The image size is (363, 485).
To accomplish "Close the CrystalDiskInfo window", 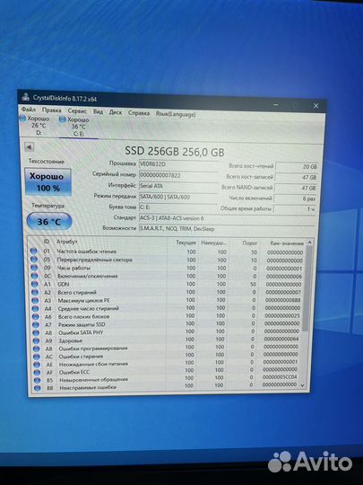I will [315, 106].
